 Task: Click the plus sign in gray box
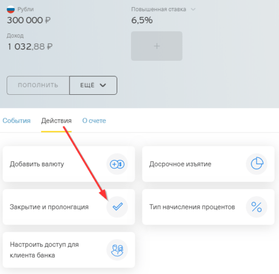coord(157,46)
